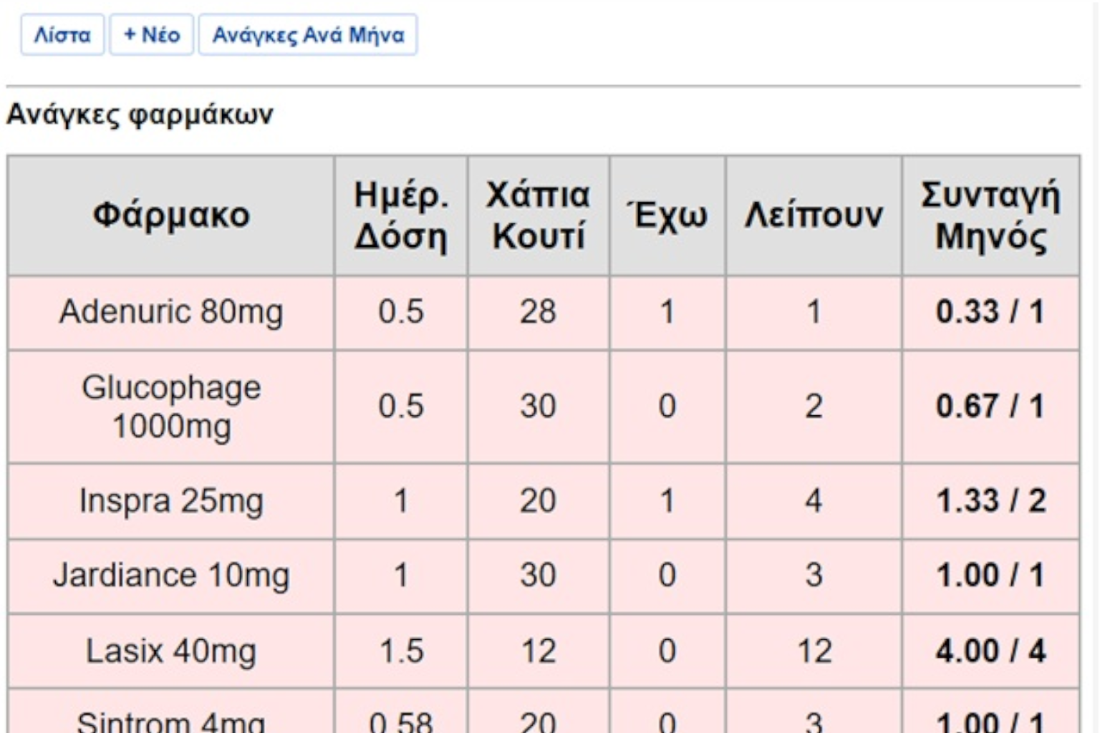Click the Λίστα button
Viewport: 1100px width, 733px height.
point(62,34)
